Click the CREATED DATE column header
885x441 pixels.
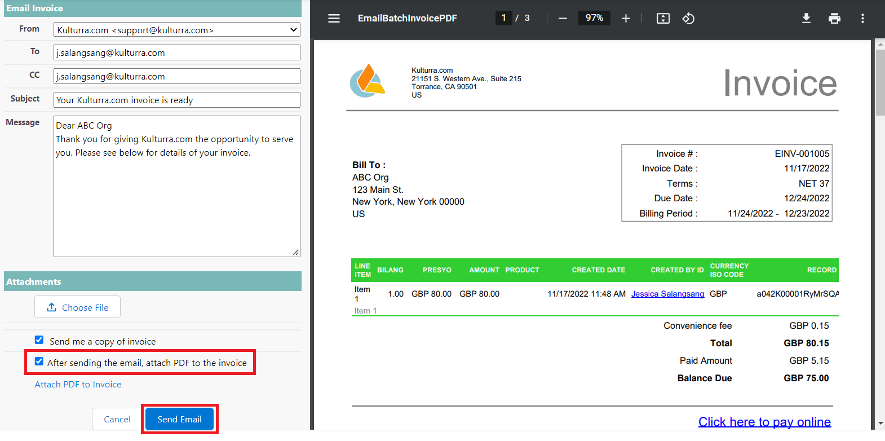tap(599, 270)
